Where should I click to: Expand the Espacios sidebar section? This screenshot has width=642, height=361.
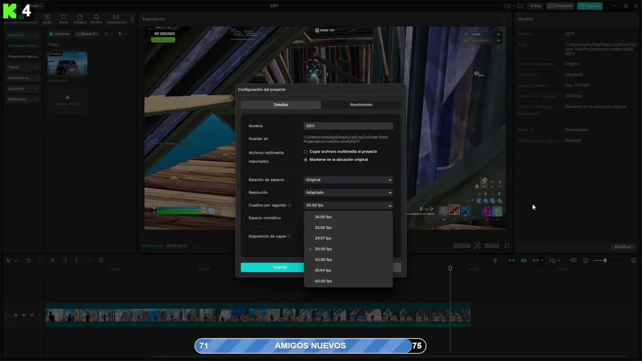tap(23, 89)
